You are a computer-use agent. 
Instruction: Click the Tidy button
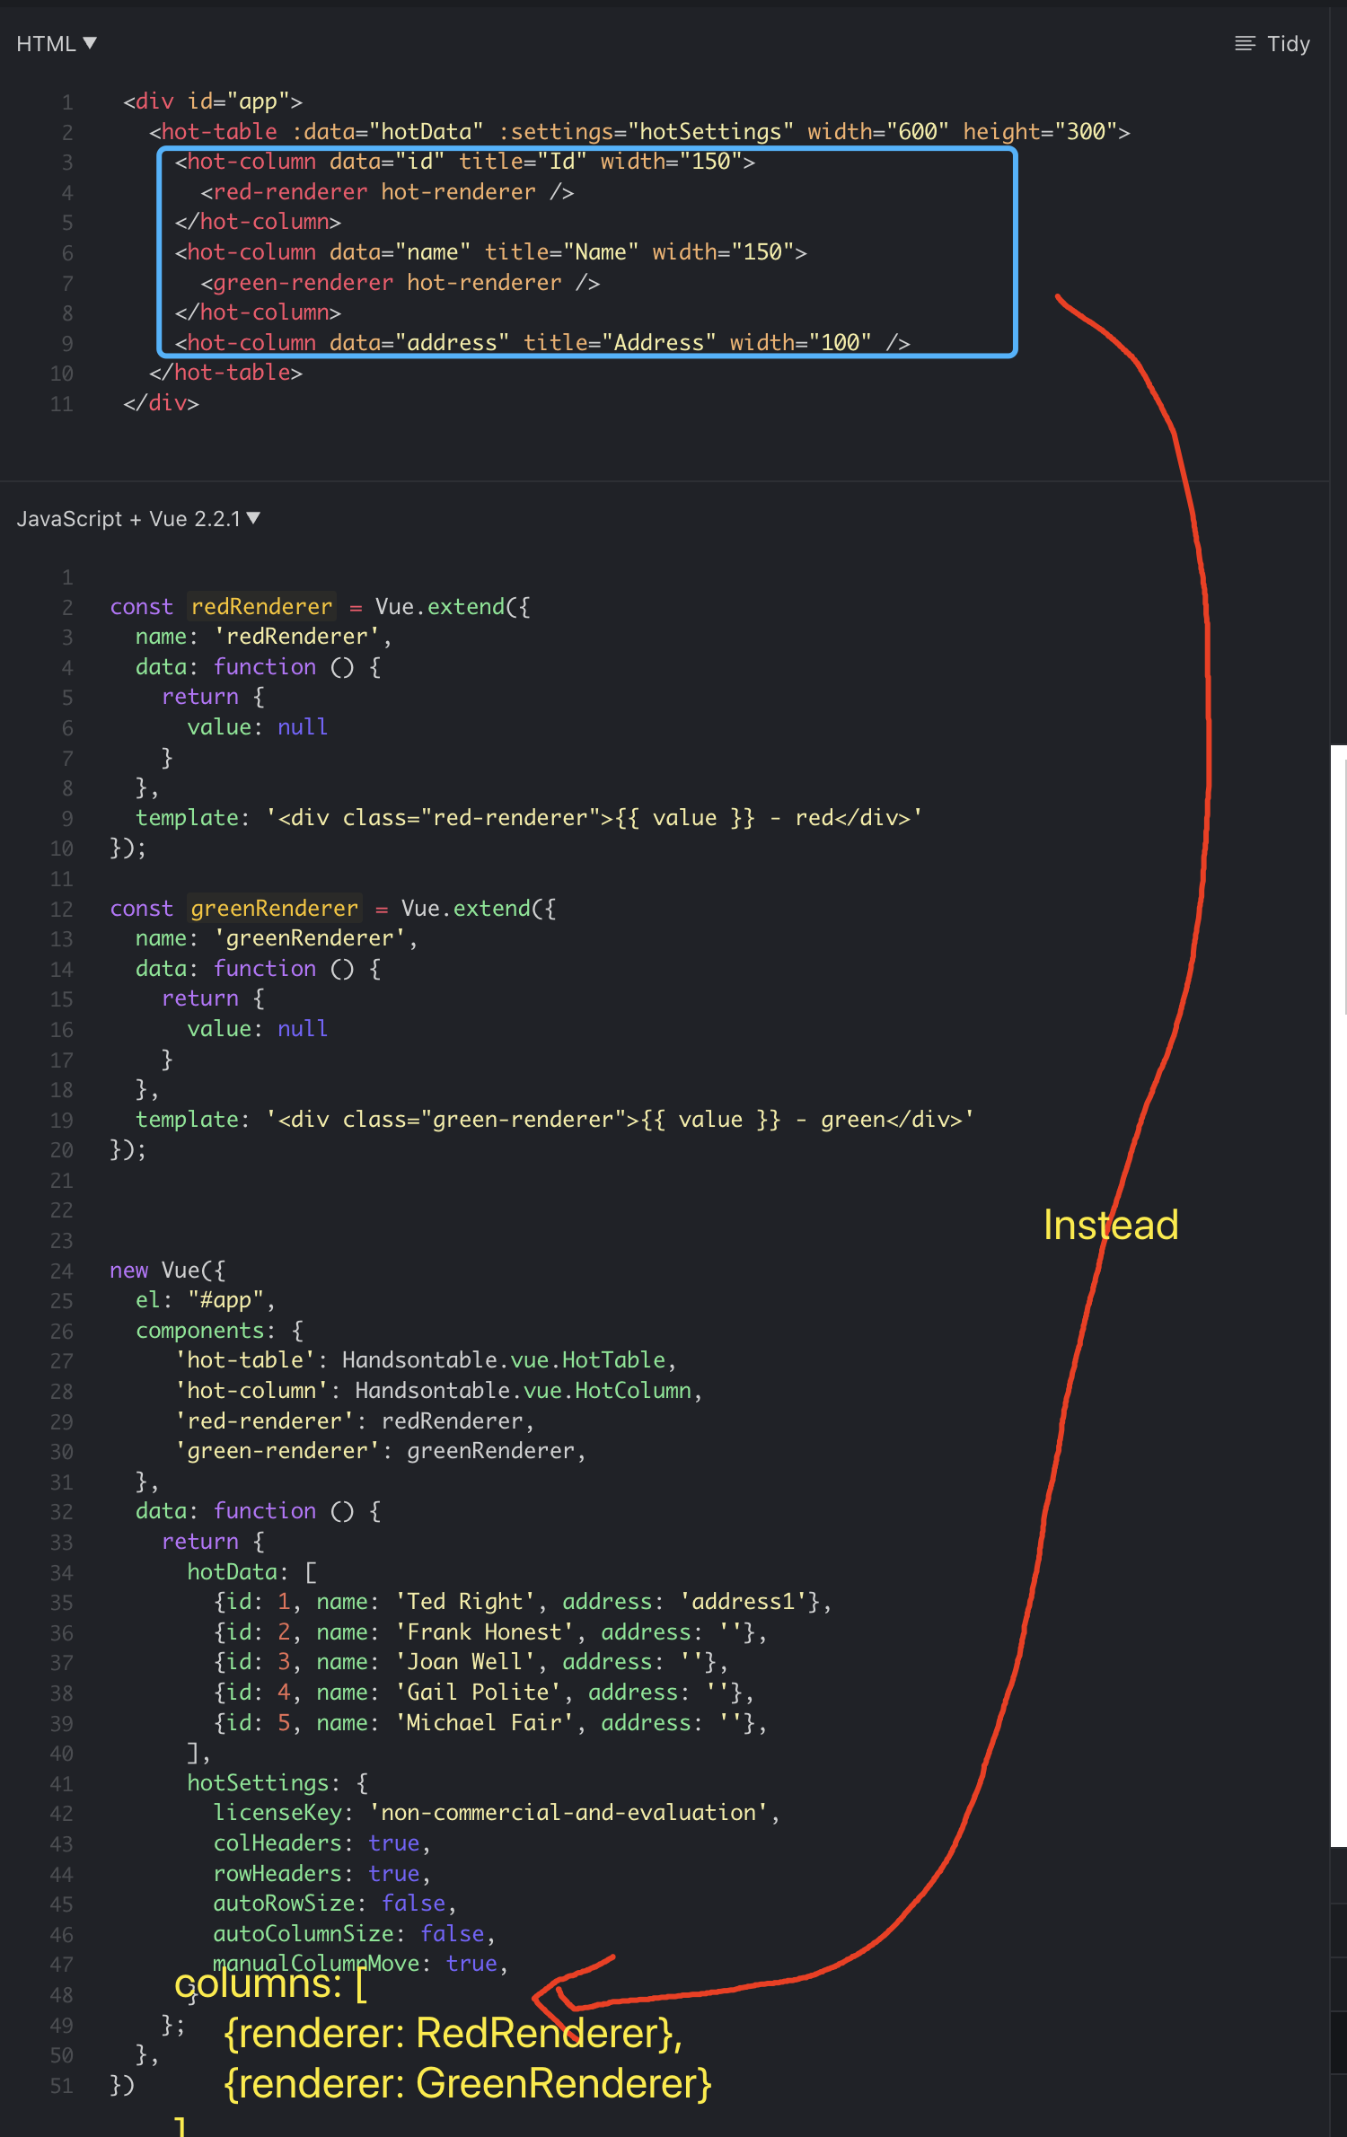1272,43
